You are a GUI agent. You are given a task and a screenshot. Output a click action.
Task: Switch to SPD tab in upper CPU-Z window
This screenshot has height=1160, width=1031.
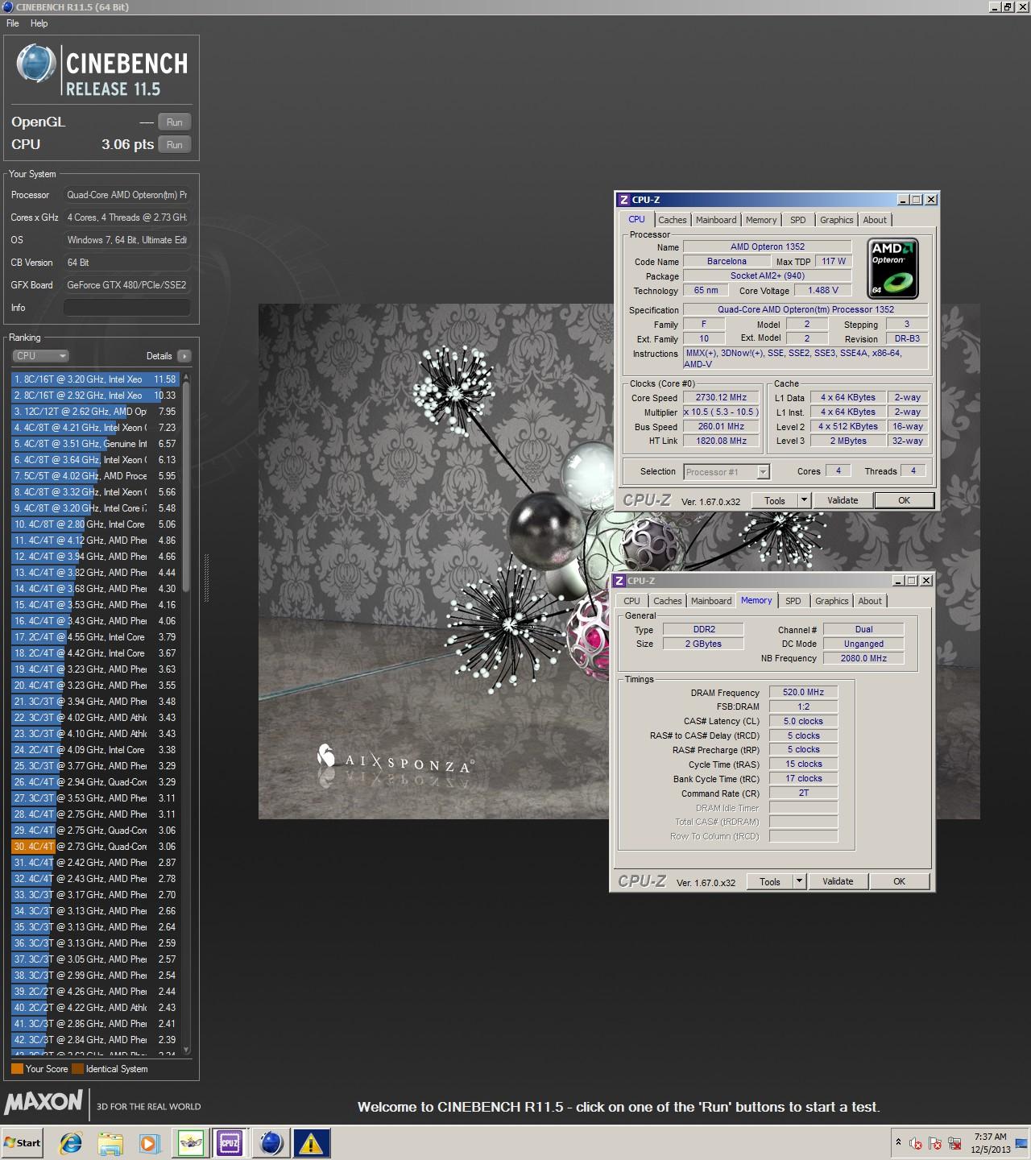(798, 220)
